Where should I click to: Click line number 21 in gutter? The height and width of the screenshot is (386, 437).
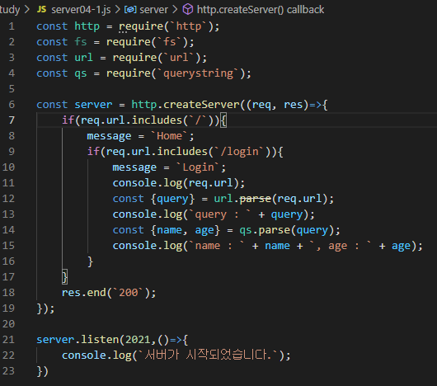[x=8, y=340]
